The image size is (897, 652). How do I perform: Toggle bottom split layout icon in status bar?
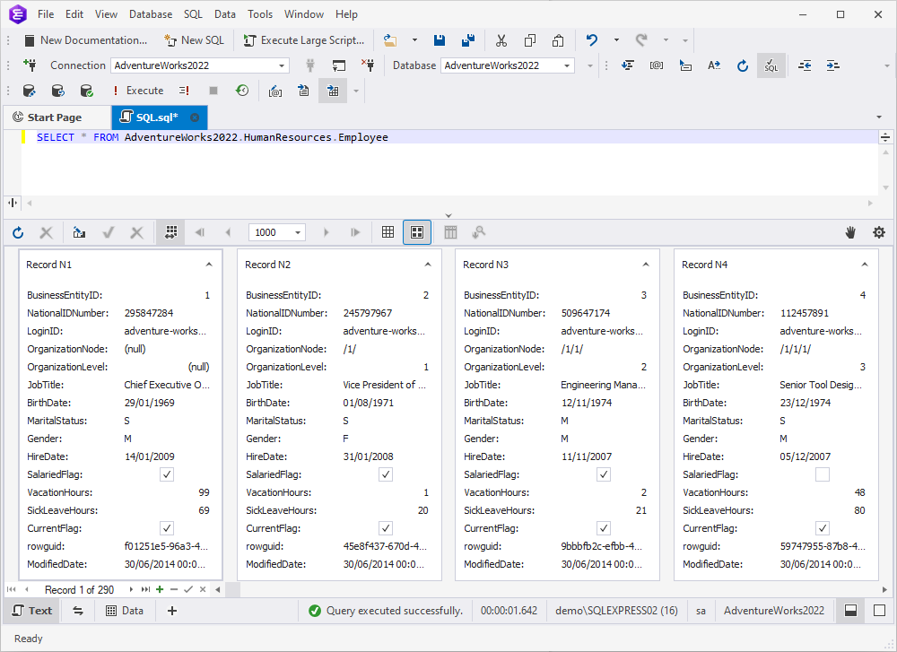click(x=850, y=610)
